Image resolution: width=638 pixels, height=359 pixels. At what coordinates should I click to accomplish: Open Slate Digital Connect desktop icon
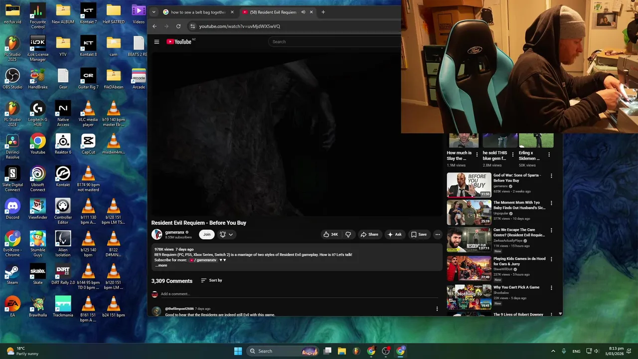tap(12, 179)
